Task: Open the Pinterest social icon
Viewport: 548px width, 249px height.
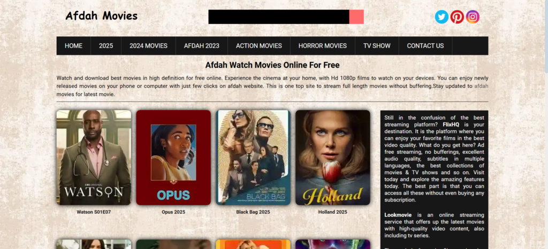Action: (457, 17)
